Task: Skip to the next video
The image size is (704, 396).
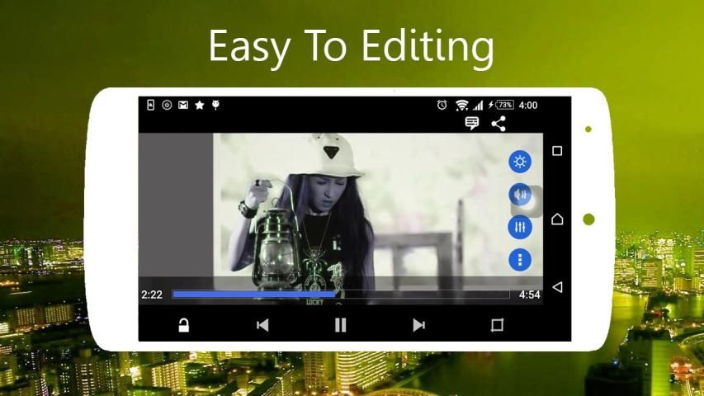Action: [x=418, y=325]
